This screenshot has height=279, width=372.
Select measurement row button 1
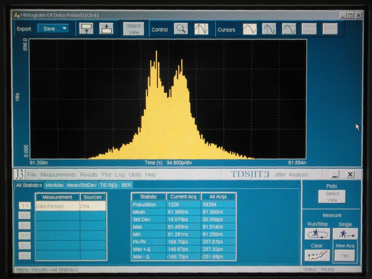coord(25,206)
